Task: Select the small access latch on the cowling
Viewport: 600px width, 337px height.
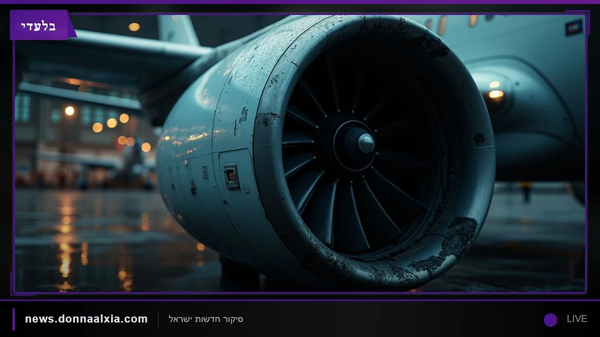Action: pyautogui.click(x=231, y=176)
